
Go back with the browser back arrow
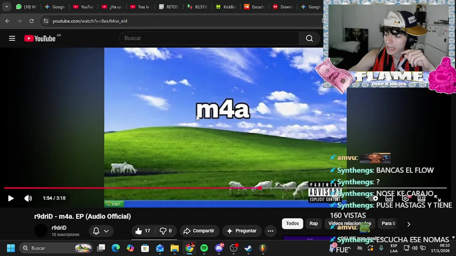[7, 21]
